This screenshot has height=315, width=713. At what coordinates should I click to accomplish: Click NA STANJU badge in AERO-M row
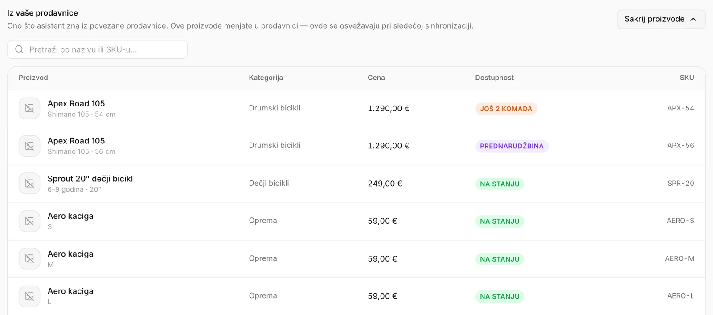[x=500, y=259]
